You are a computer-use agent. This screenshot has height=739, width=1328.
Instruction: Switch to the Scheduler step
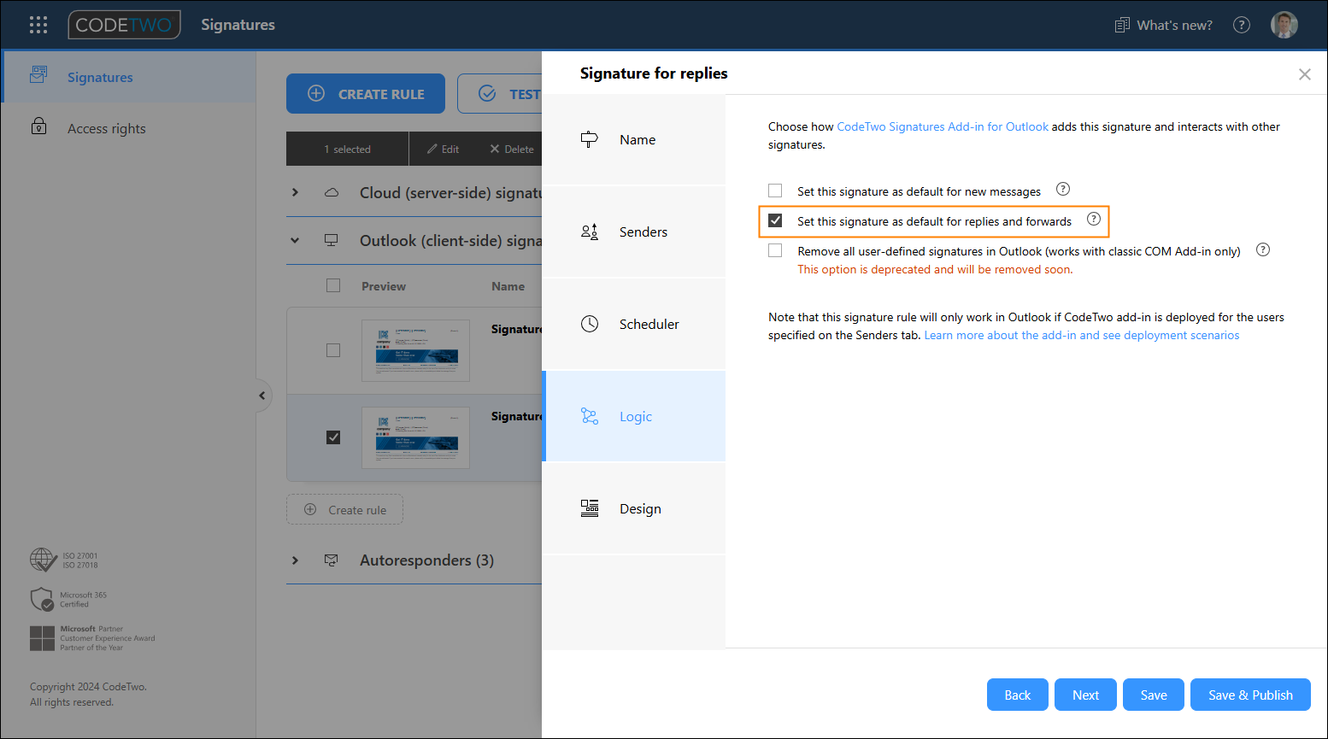[634, 324]
